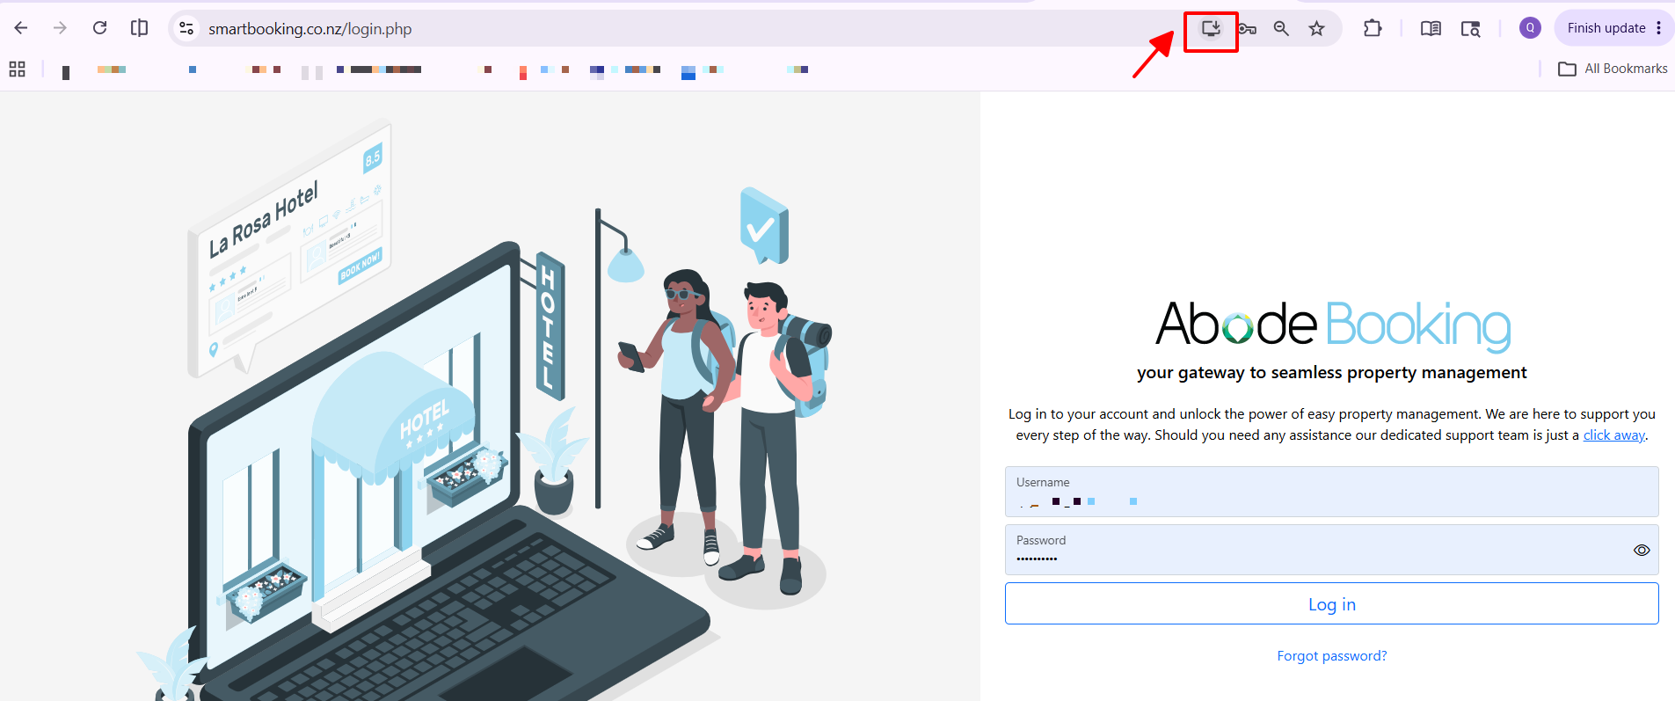
Task: View site information for smartbooking.co.nz
Action: 186,28
